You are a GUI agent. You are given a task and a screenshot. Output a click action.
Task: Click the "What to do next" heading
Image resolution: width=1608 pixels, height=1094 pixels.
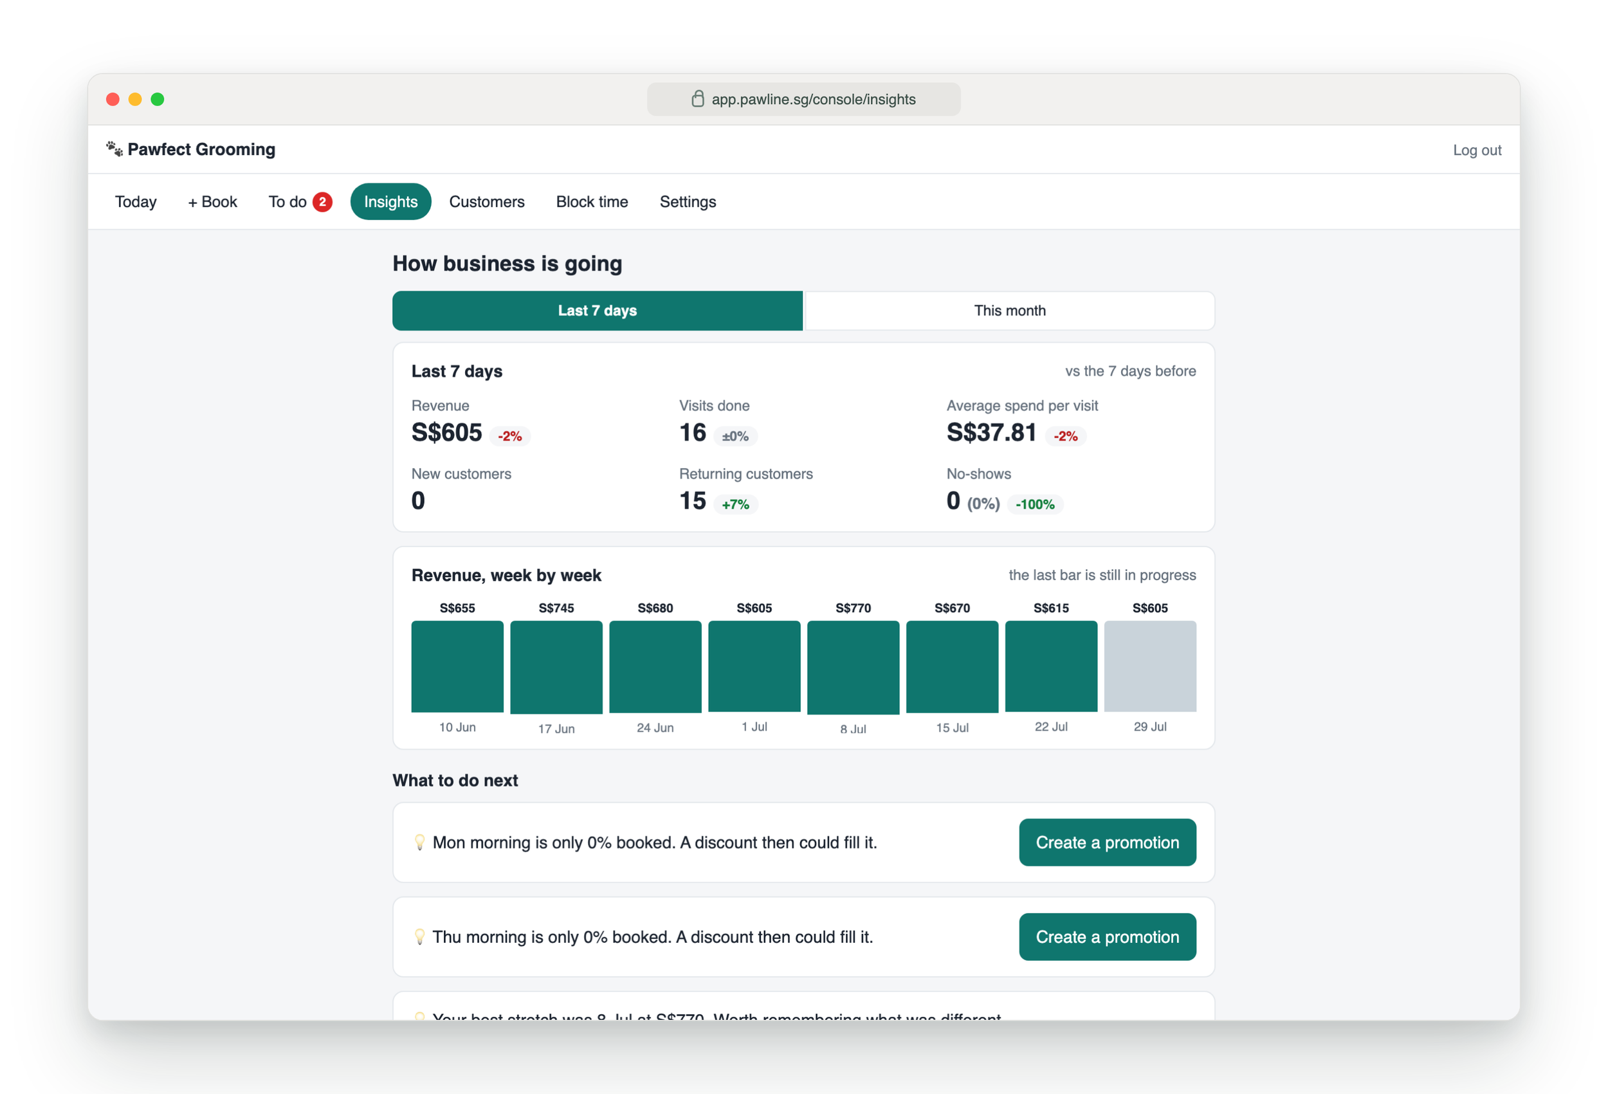coord(455,781)
